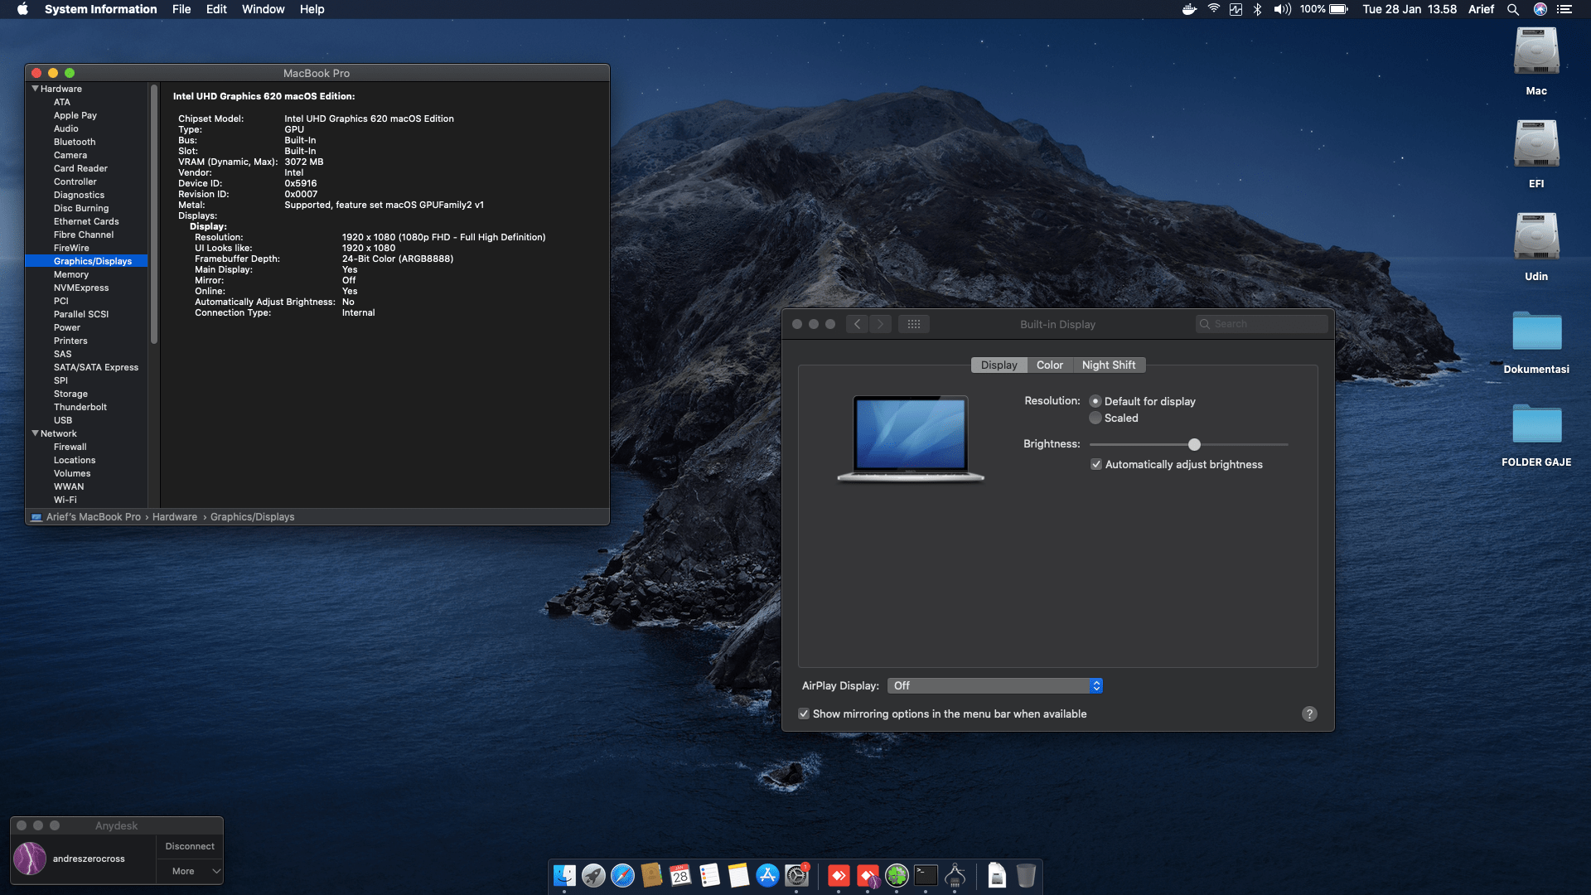1591x895 pixels.
Task: Select the Display tab
Action: tap(999, 365)
